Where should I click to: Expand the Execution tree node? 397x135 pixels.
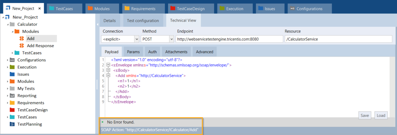[8, 67]
